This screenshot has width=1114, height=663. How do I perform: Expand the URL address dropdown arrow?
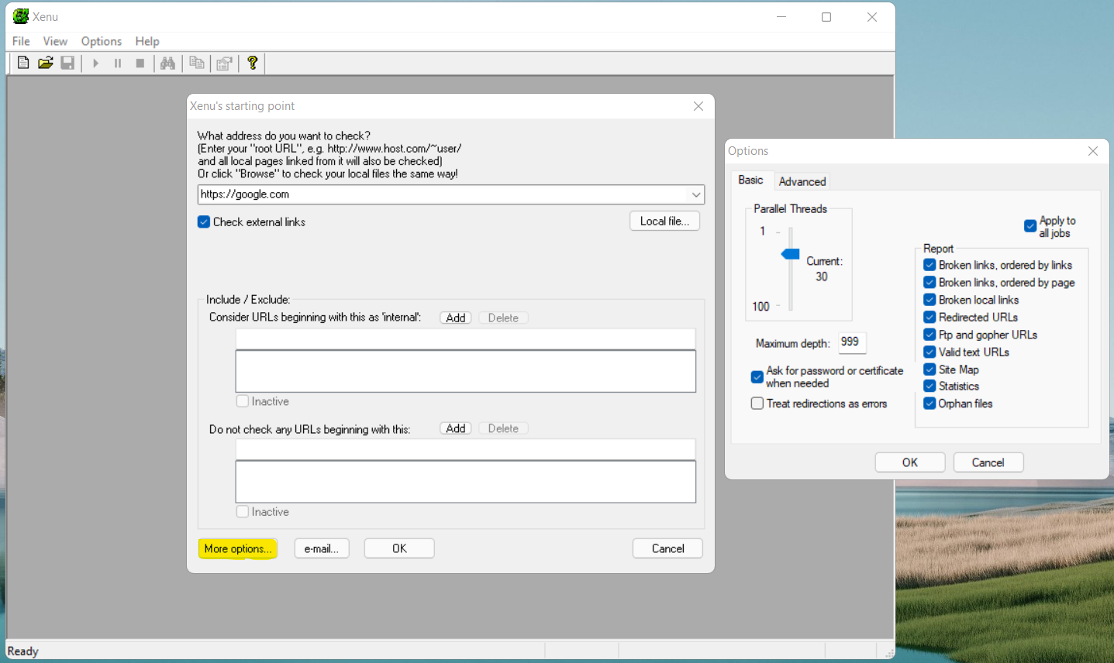tap(696, 194)
